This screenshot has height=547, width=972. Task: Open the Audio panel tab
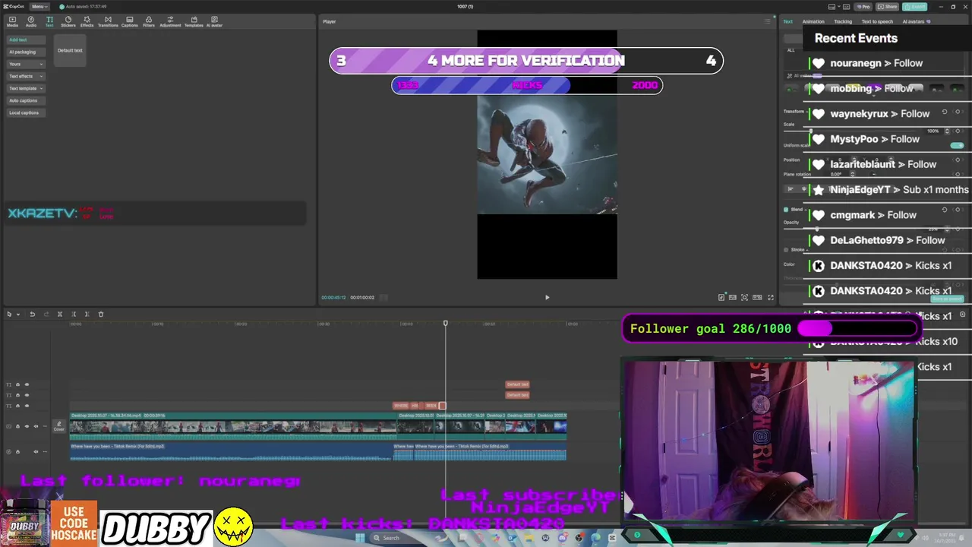coord(31,21)
